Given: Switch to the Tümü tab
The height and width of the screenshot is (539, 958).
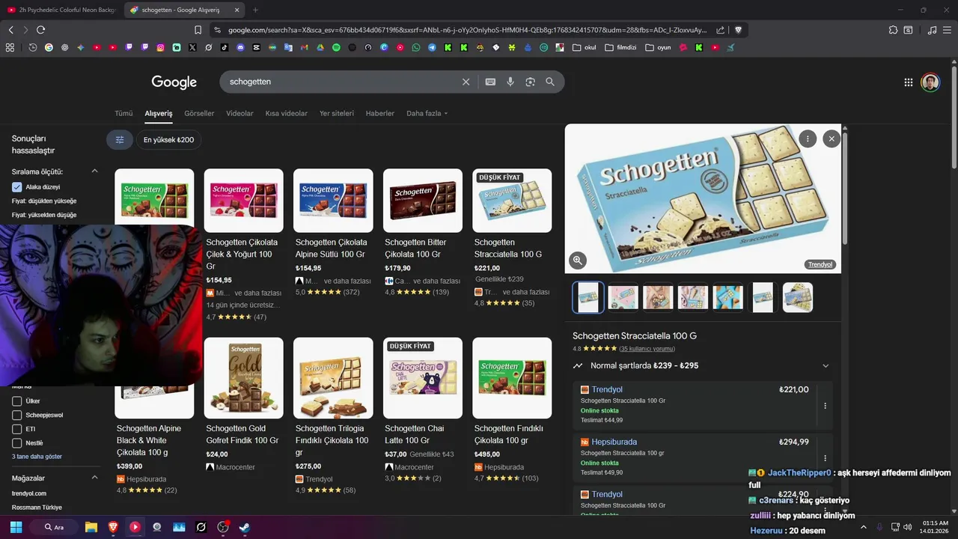Looking at the screenshot, I should [123, 114].
